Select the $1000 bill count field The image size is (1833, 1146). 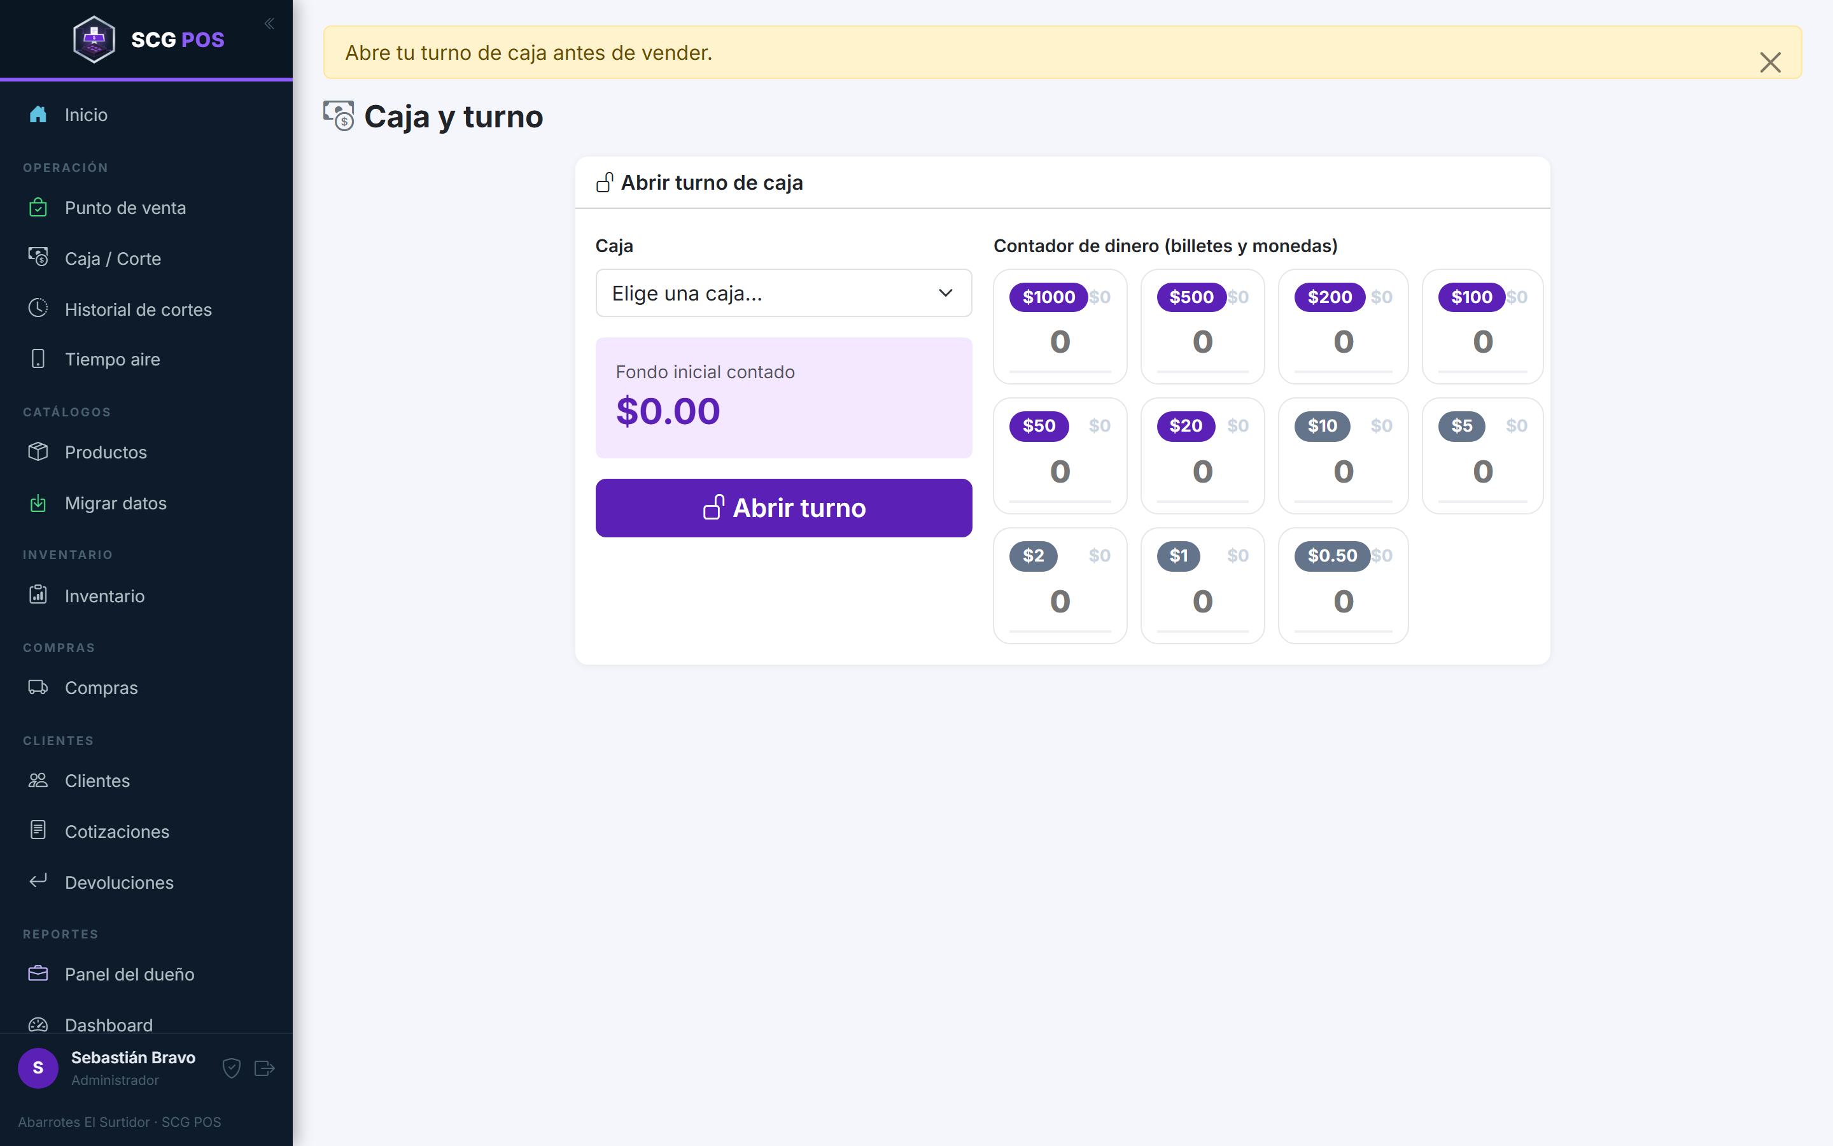click(x=1060, y=343)
